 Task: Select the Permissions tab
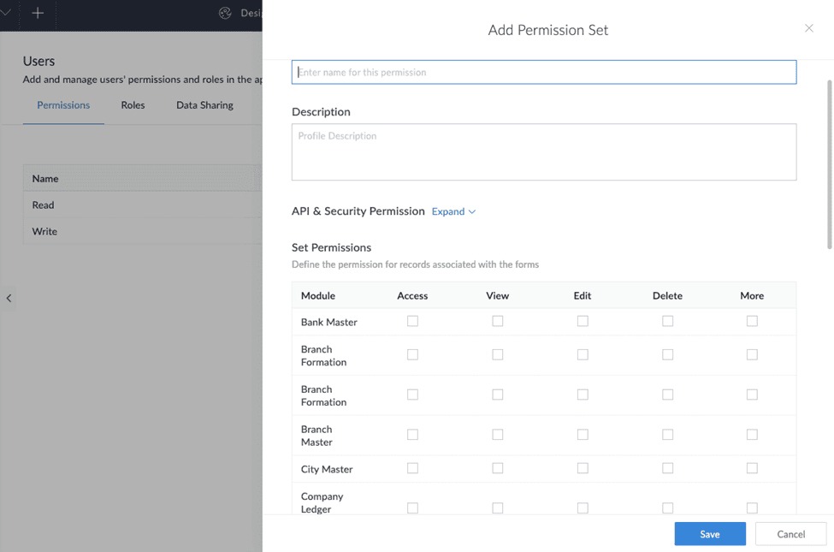click(x=63, y=105)
